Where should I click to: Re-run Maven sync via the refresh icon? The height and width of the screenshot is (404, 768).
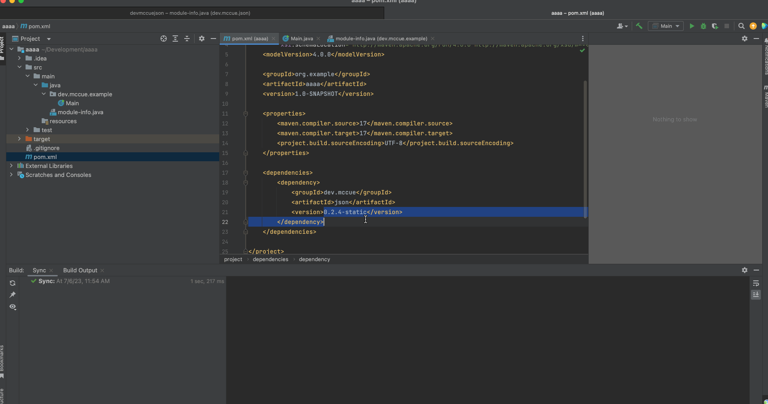(13, 283)
